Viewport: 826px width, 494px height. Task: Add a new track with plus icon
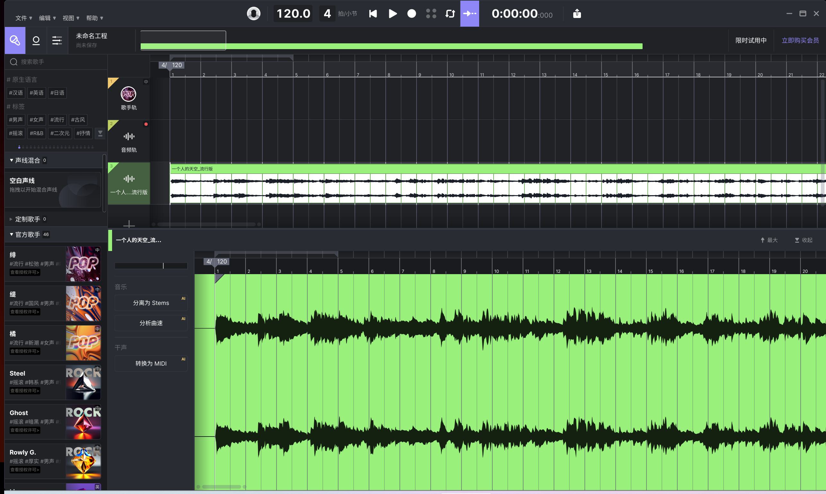[x=129, y=225]
